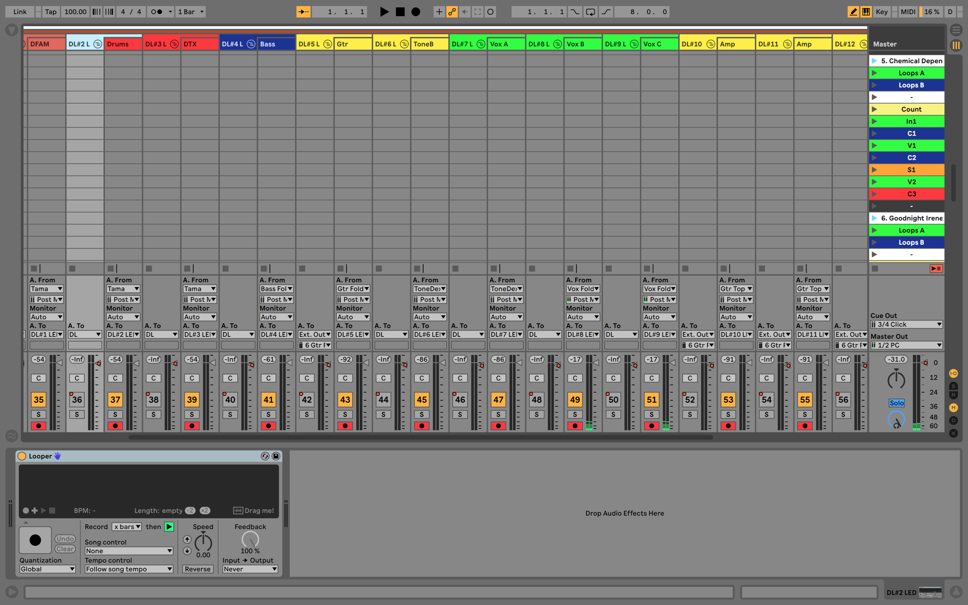Viewport: 968px width, 605px height.
Task: Toggle the Punch-In switch
Action: [x=575, y=12]
